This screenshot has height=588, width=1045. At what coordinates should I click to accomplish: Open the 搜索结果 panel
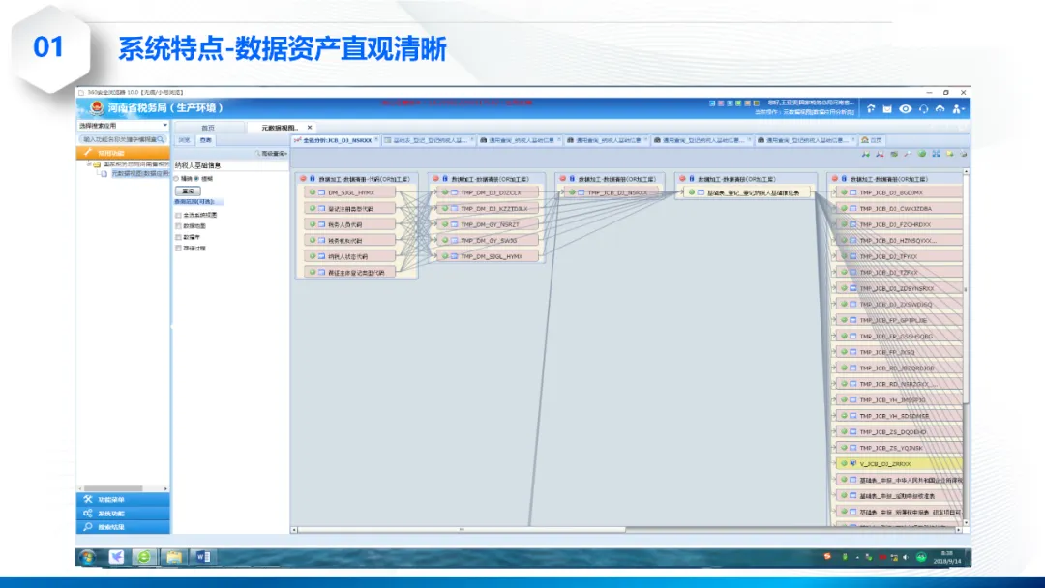point(123,527)
